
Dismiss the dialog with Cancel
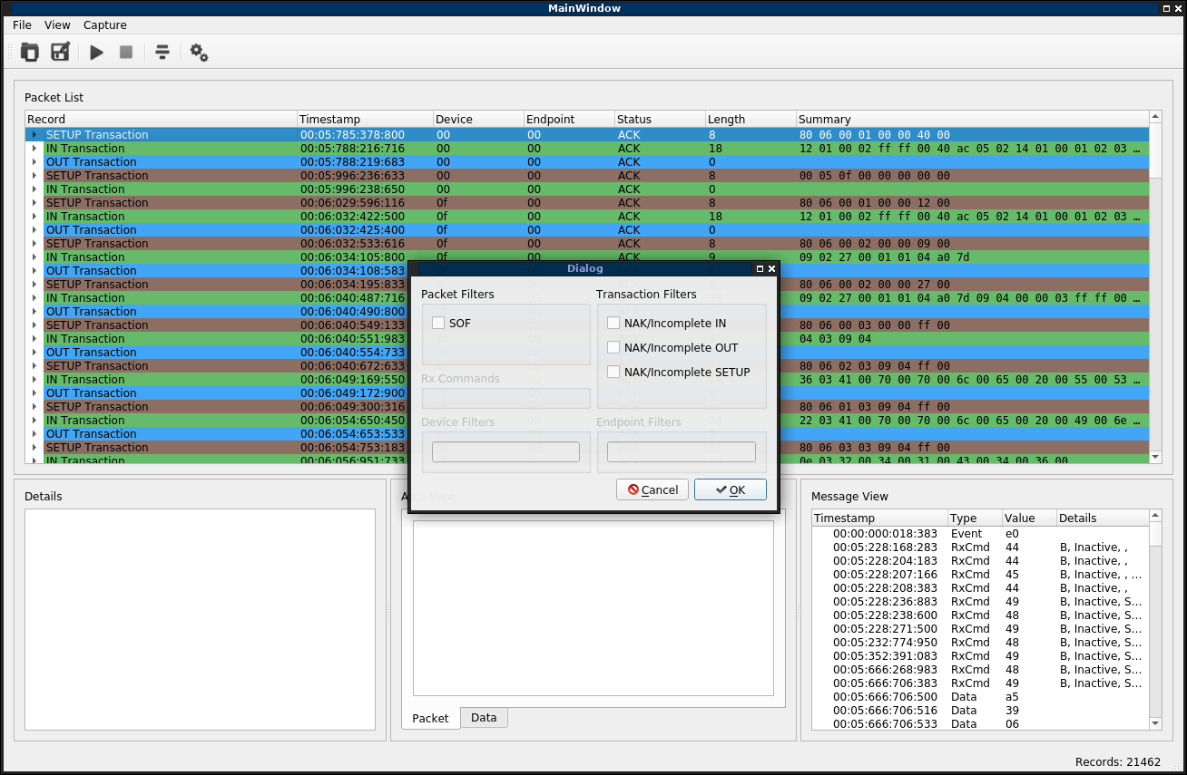[652, 489]
